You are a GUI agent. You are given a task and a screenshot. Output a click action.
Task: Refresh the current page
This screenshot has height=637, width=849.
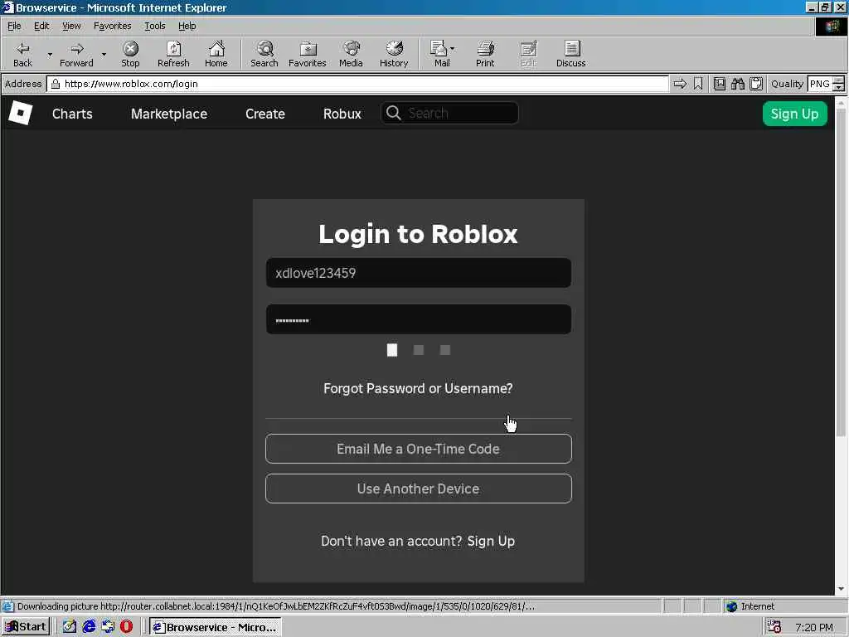pyautogui.click(x=173, y=54)
